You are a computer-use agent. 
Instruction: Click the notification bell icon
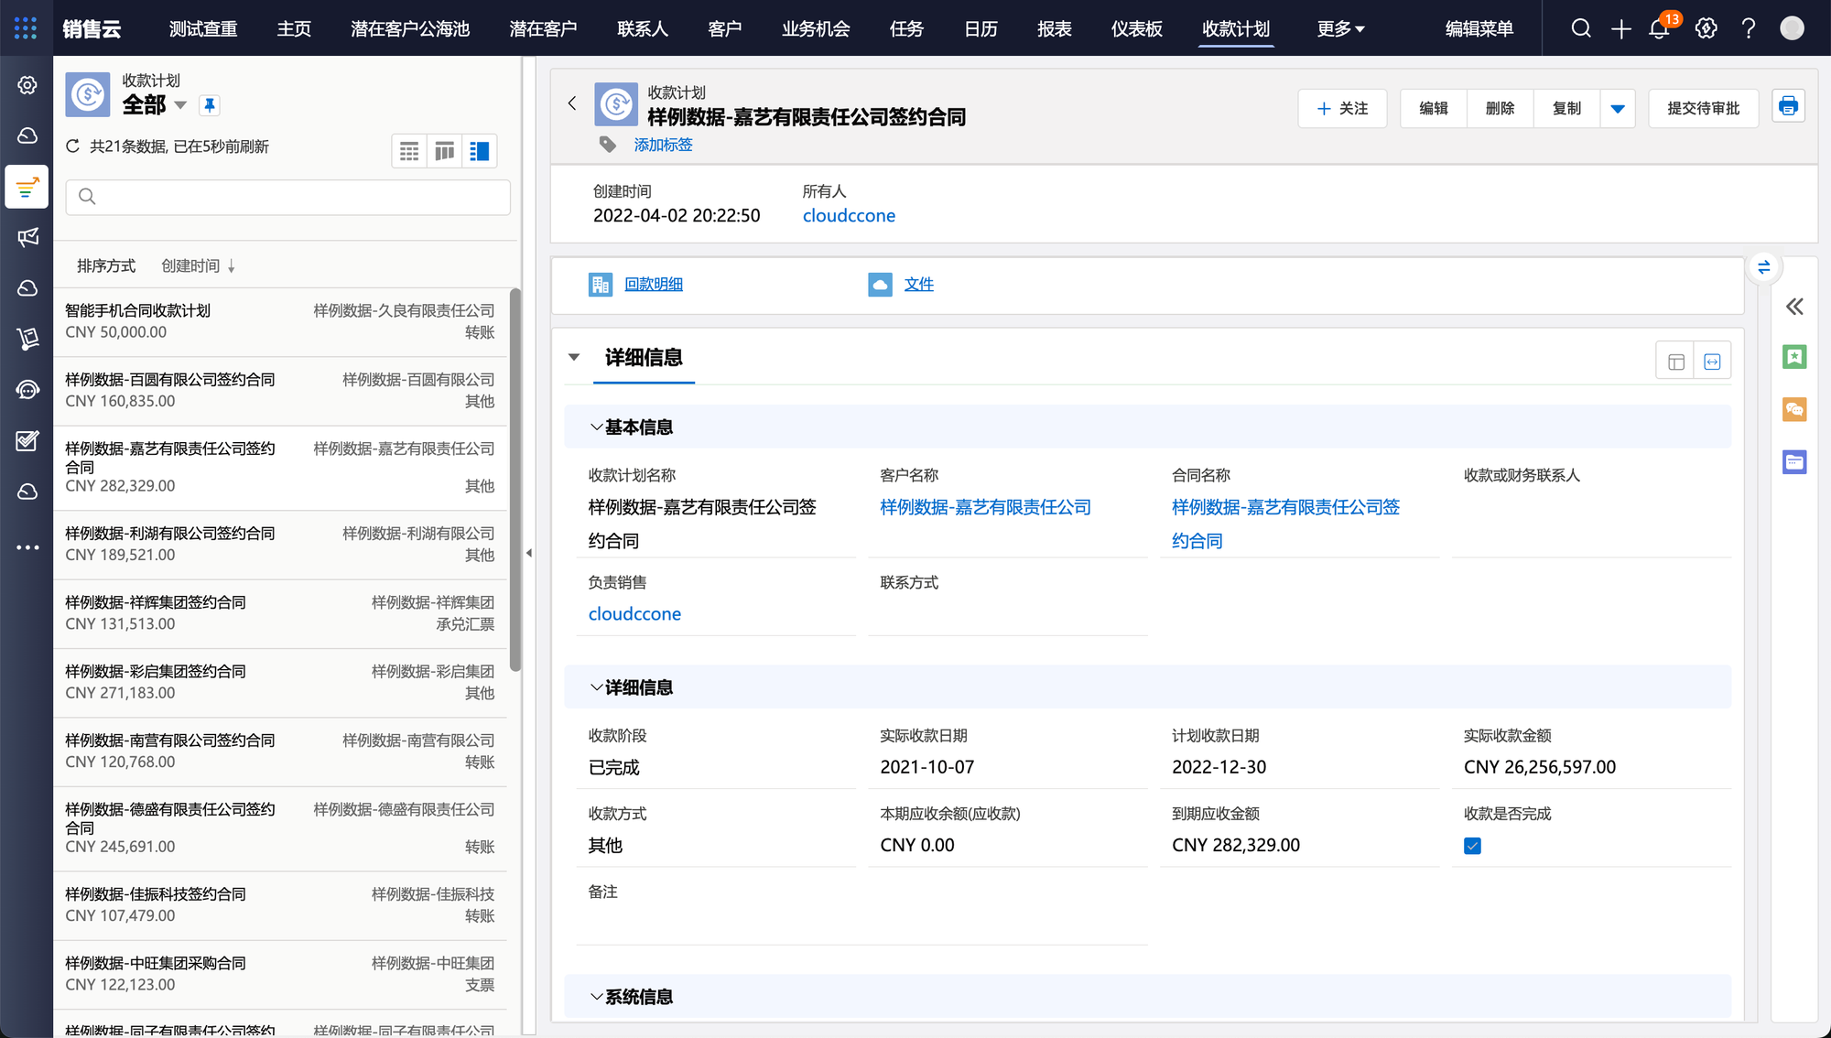pyautogui.click(x=1659, y=29)
